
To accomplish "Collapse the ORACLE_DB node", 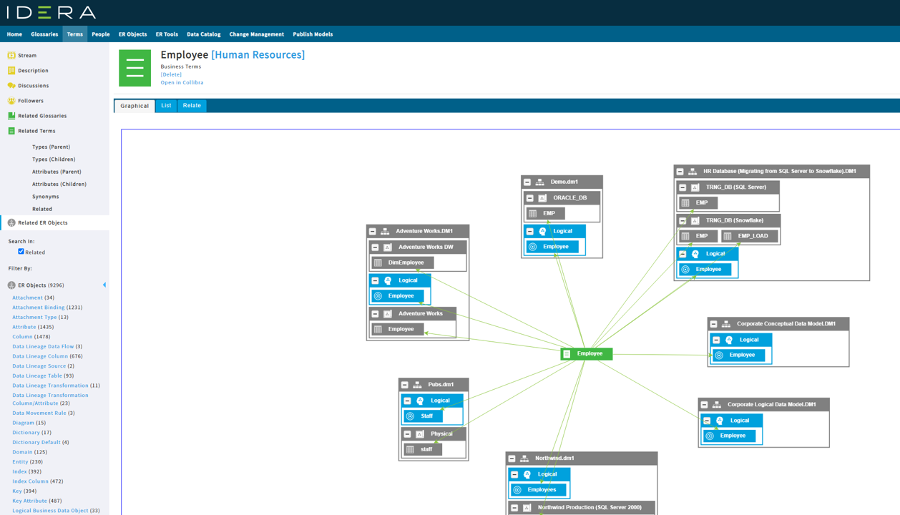I will pyautogui.click(x=530, y=198).
